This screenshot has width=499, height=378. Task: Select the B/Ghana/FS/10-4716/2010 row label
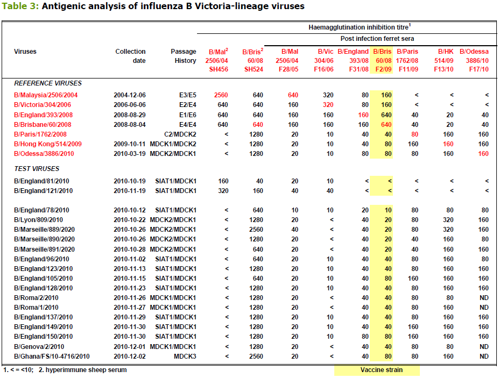[x=52, y=356]
